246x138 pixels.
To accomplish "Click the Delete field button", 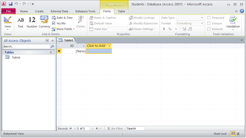I will click(x=81, y=22).
